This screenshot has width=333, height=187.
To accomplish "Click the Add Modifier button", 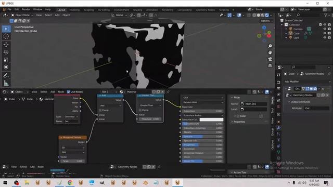I will 307,82.
